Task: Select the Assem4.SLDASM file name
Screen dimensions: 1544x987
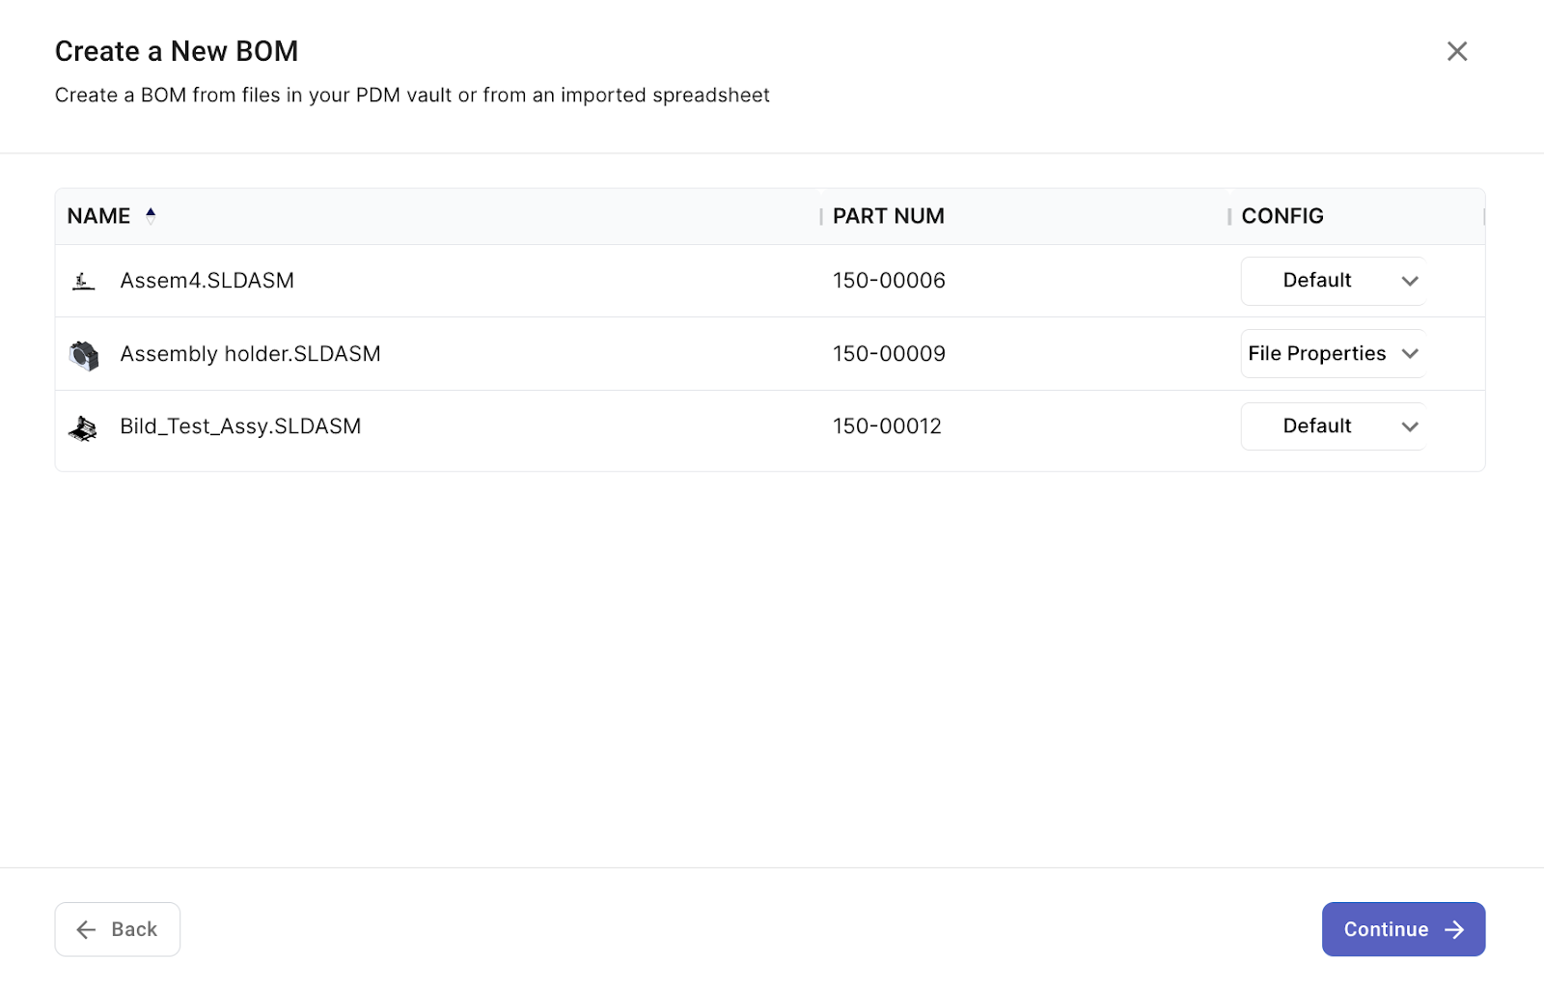Action: [x=207, y=281]
